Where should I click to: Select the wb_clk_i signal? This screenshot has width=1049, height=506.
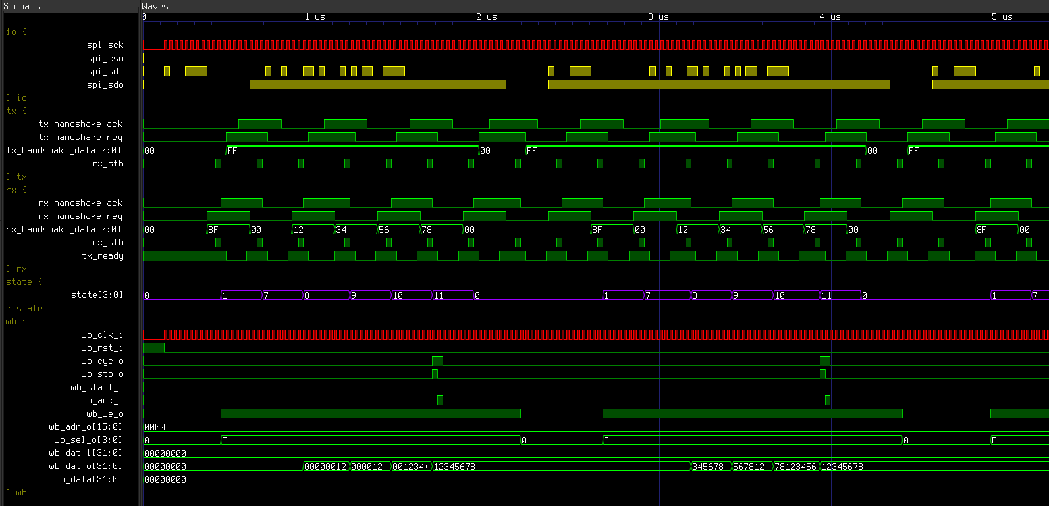click(x=102, y=334)
